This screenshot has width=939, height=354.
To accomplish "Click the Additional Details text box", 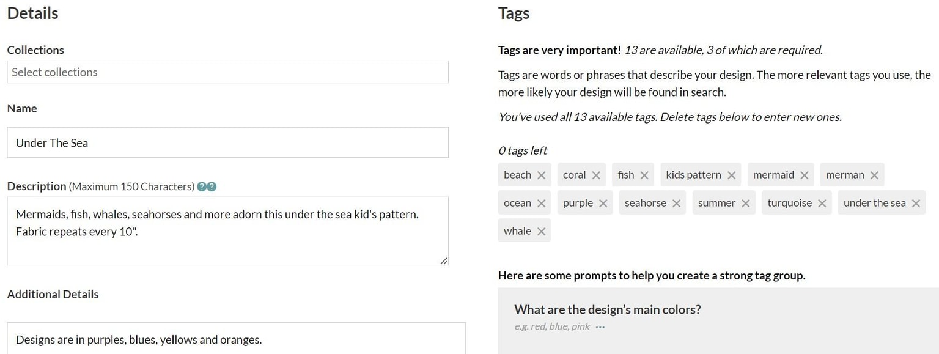I will 236,338.
